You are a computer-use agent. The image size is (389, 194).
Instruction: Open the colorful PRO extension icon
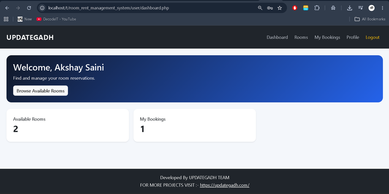(306, 8)
